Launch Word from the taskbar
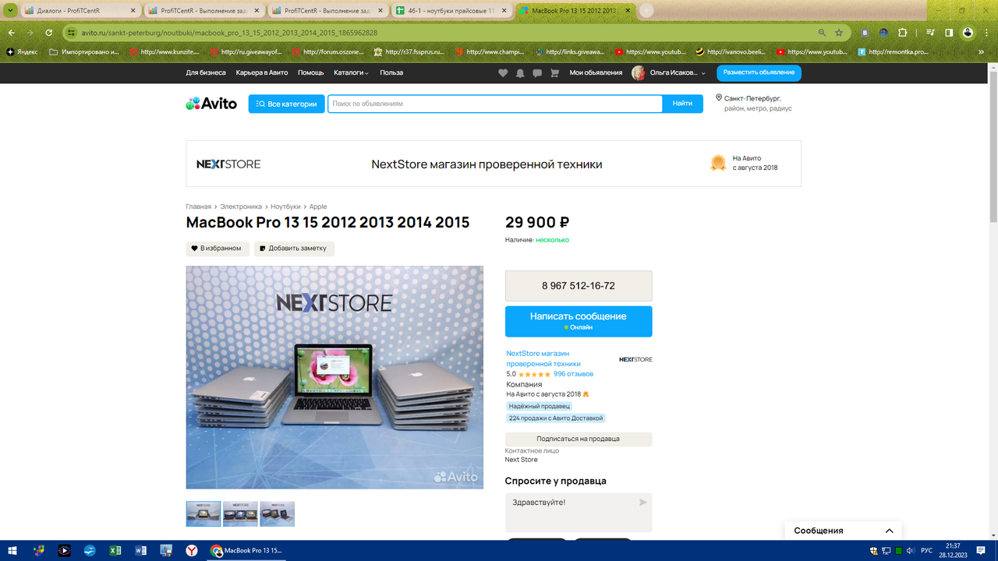This screenshot has height=561, width=998. (x=141, y=551)
